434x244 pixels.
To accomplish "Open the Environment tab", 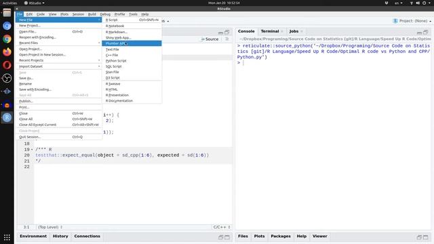I will (x=33, y=236).
